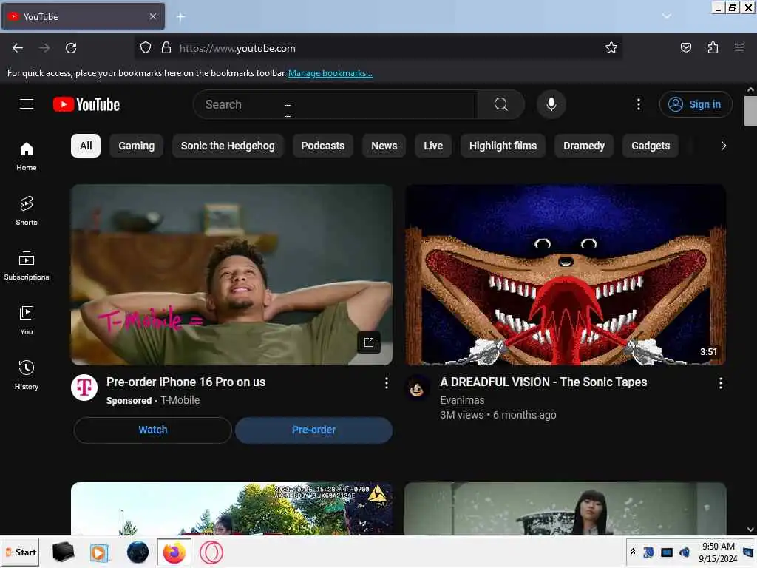Image resolution: width=757 pixels, height=568 pixels.
Task: Open T-Mobile ad external link icon
Action: (369, 342)
